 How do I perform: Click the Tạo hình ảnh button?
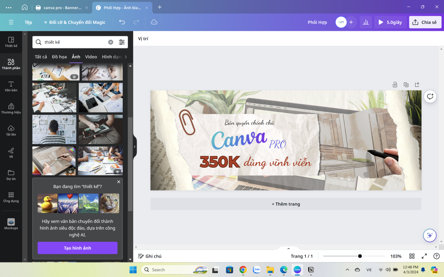pos(77,248)
